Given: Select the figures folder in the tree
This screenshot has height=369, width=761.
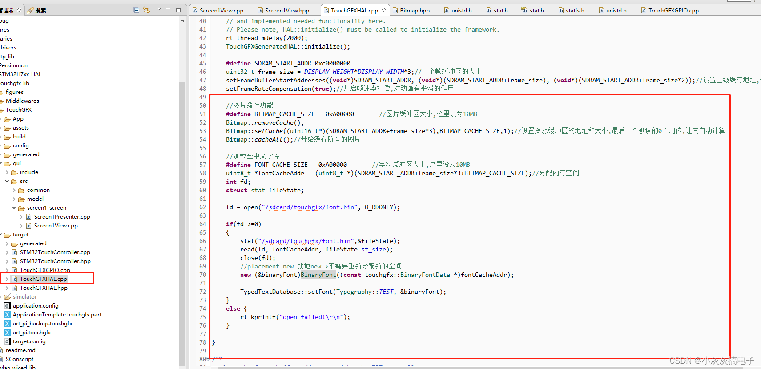Looking at the screenshot, I should pyautogui.click(x=15, y=92).
